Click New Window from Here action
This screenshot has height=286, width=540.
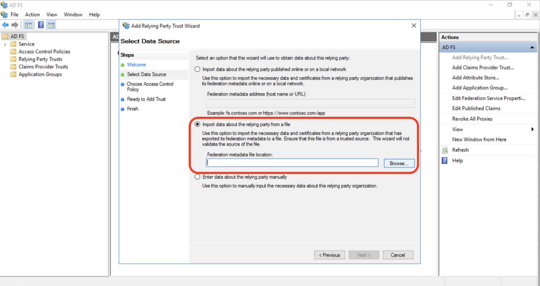pos(479,139)
